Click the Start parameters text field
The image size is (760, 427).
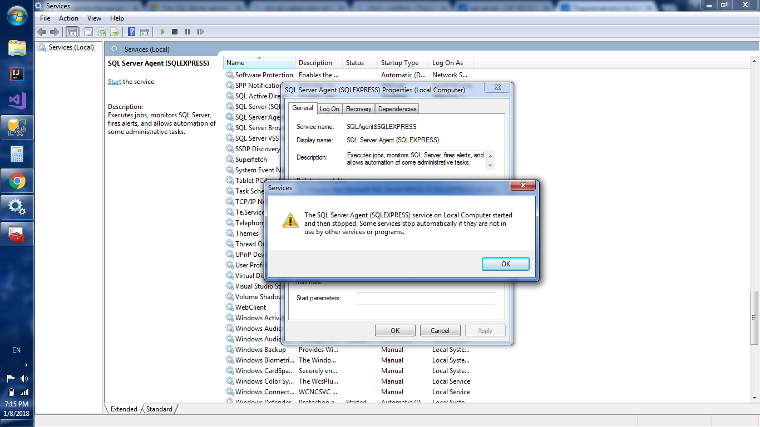(x=426, y=298)
